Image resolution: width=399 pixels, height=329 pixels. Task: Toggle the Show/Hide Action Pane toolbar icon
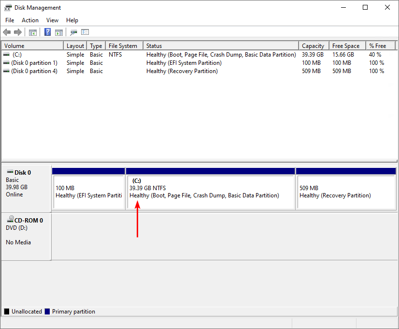tap(59, 32)
